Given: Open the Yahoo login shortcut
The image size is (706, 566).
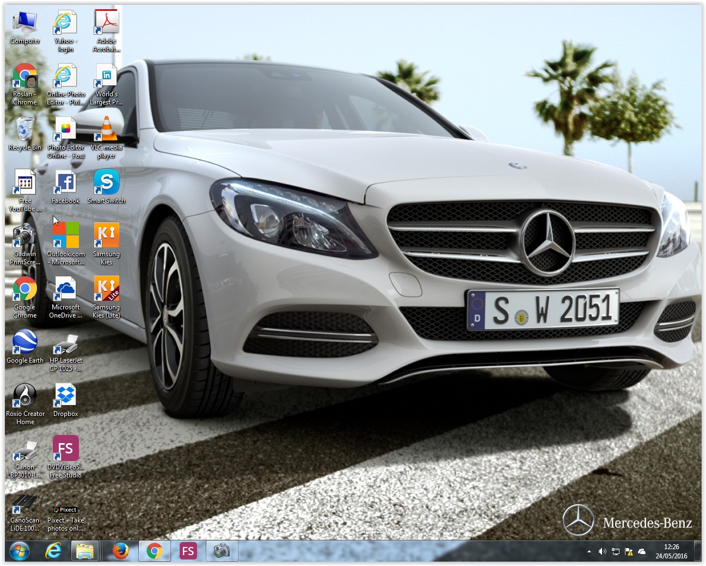Looking at the screenshot, I should 65,31.
